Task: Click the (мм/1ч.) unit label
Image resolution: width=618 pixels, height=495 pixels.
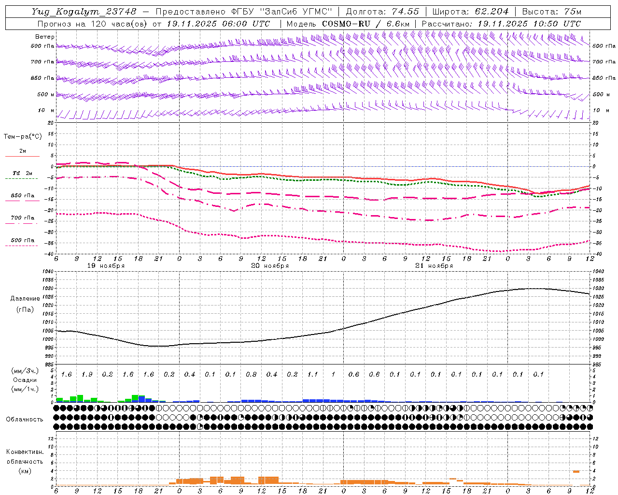Action: click(25, 389)
